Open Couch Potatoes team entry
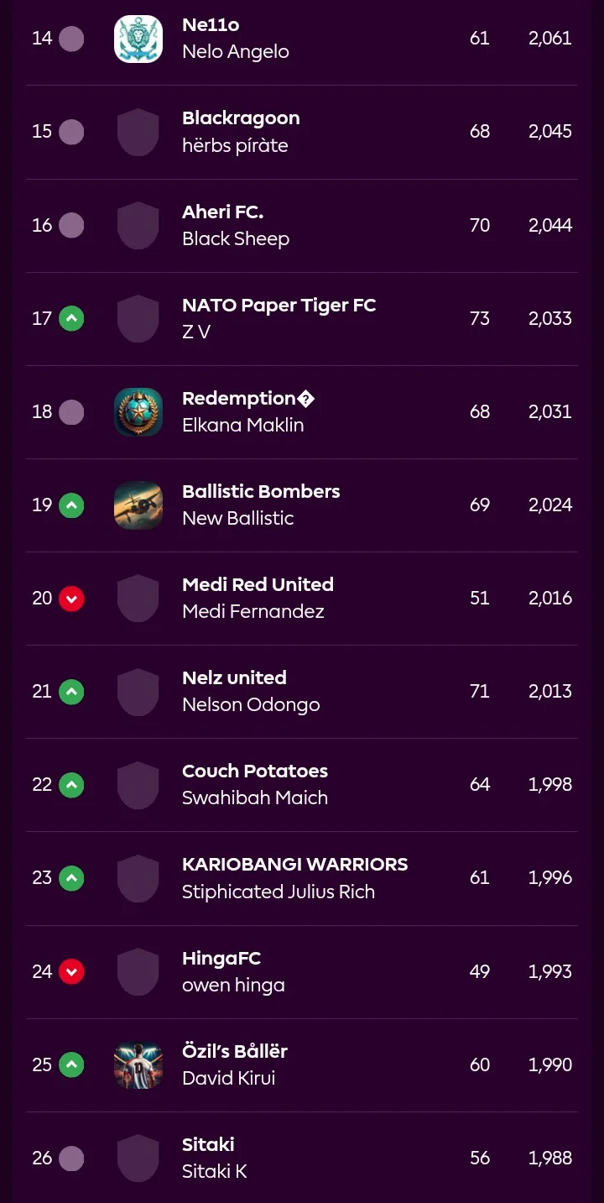Screen dimensions: 604x1203 (255, 771)
